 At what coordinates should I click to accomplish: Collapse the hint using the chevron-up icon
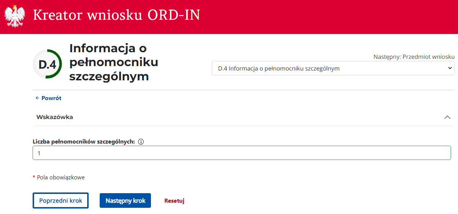(x=447, y=117)
